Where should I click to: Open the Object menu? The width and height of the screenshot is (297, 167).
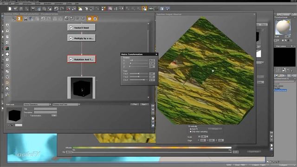pos(17,4)
